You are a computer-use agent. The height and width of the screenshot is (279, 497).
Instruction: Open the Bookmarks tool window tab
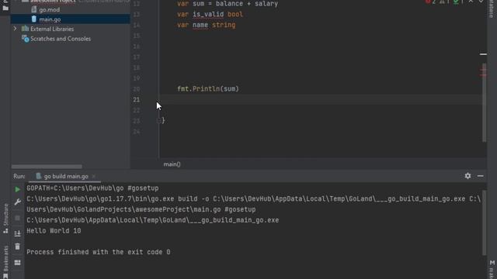[5, 262]
